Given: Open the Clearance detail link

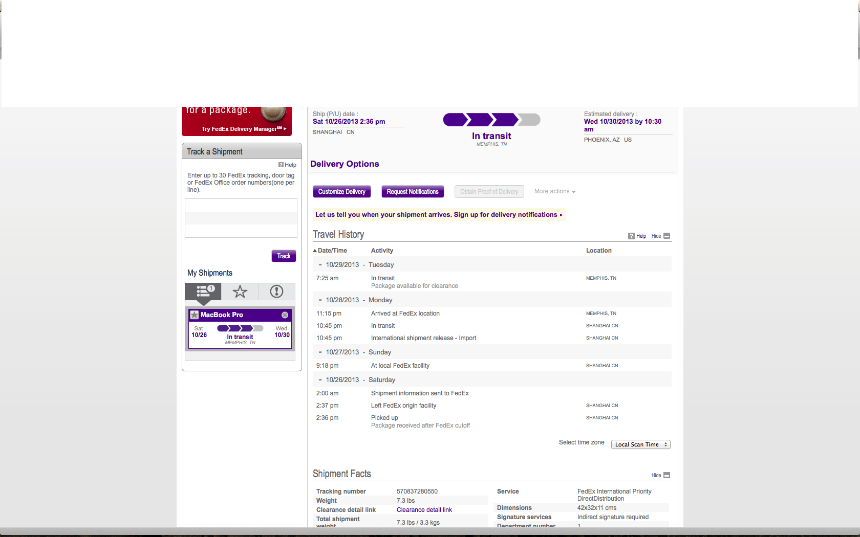Looking at the screenshot, I should (x=424, y=509).
